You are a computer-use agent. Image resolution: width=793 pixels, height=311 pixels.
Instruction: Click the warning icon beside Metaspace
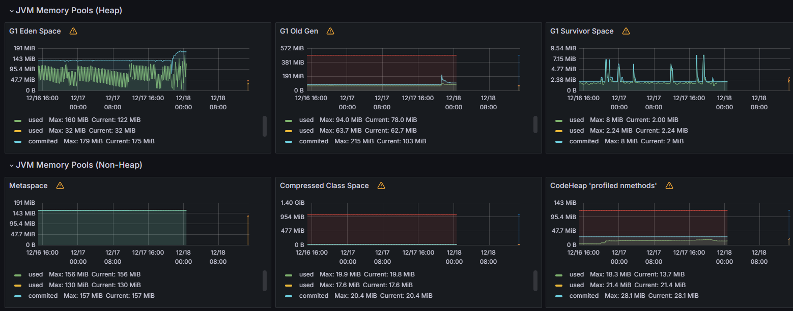[60, 185]
